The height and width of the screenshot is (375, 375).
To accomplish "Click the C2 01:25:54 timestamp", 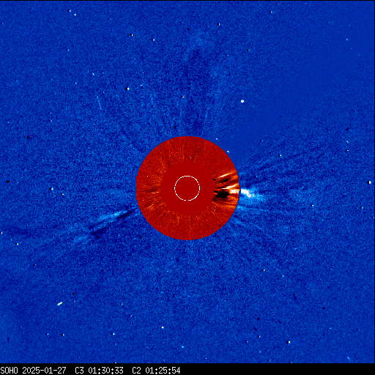I will [156, 371].
